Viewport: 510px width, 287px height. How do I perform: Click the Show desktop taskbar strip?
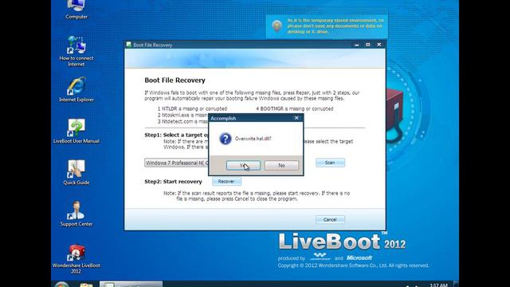click(456, 285)
